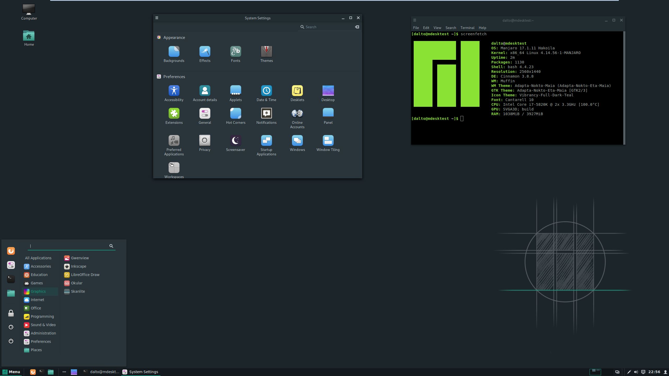669x376 pixels.
Task: Open Extensions settings
Action: tap(174, 114)
